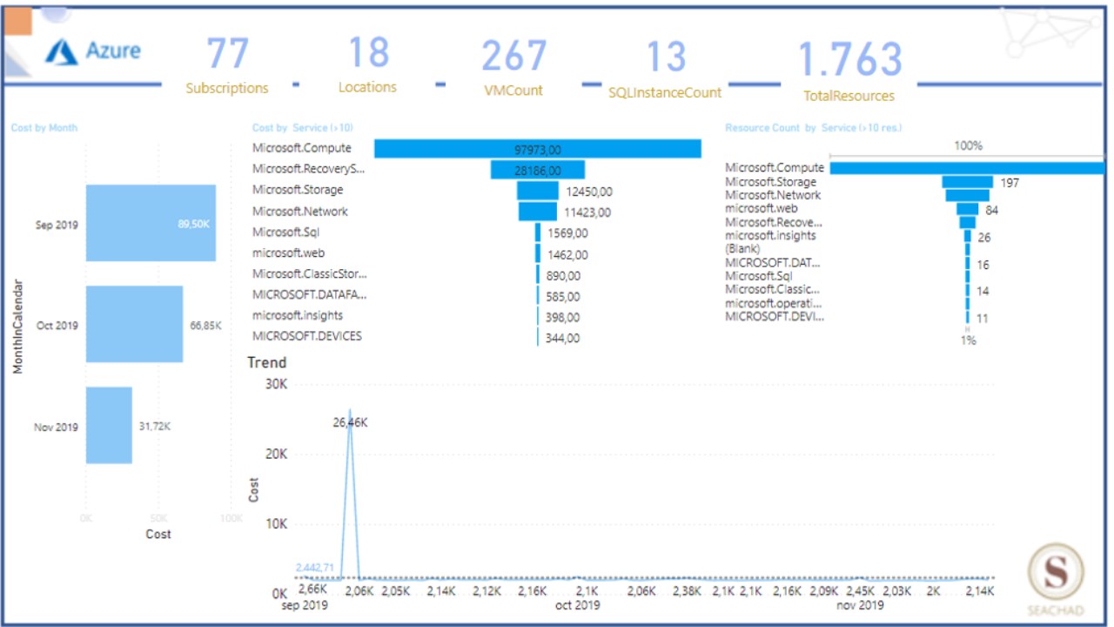The height and width of the screenshot is (627, 1114).
Task: Click microsoft.web label in resource funnel
Action: tap(762, 208)
